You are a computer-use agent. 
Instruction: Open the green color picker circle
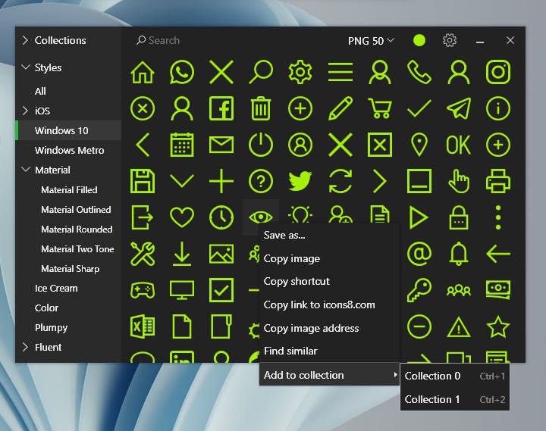419,40
